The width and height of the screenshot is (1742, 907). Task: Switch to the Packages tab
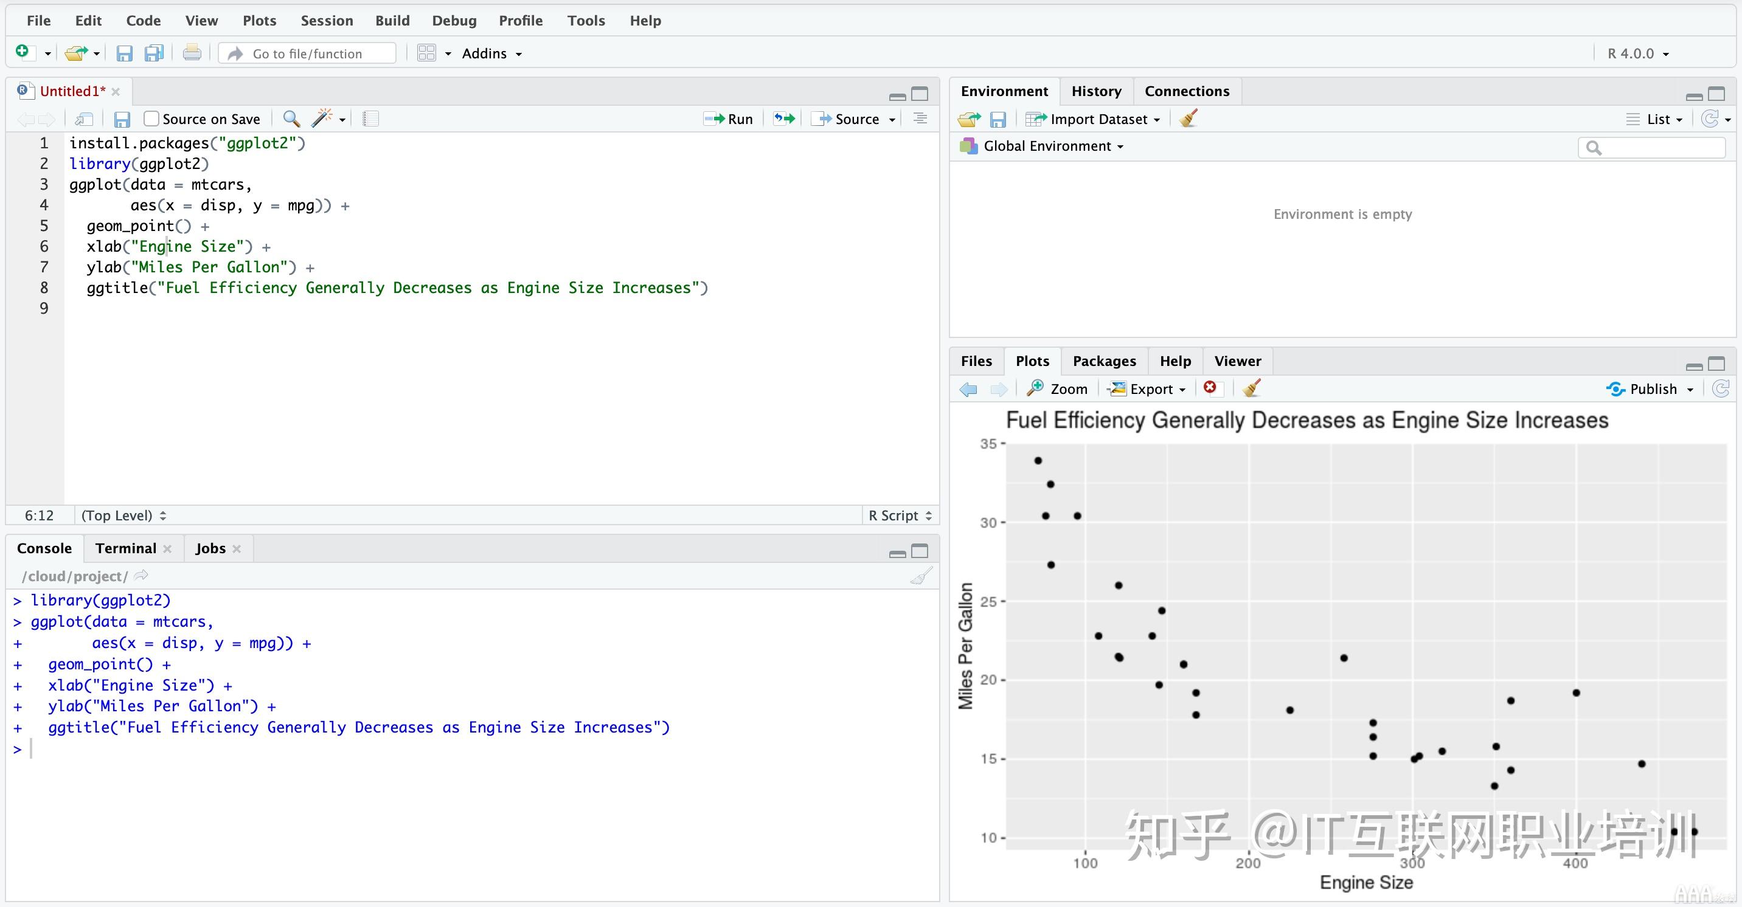tap(1105, 361)
